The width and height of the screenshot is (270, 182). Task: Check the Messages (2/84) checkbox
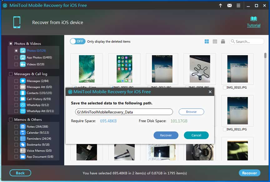[16, 81]
